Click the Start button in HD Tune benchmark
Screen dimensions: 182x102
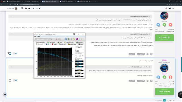79,47
